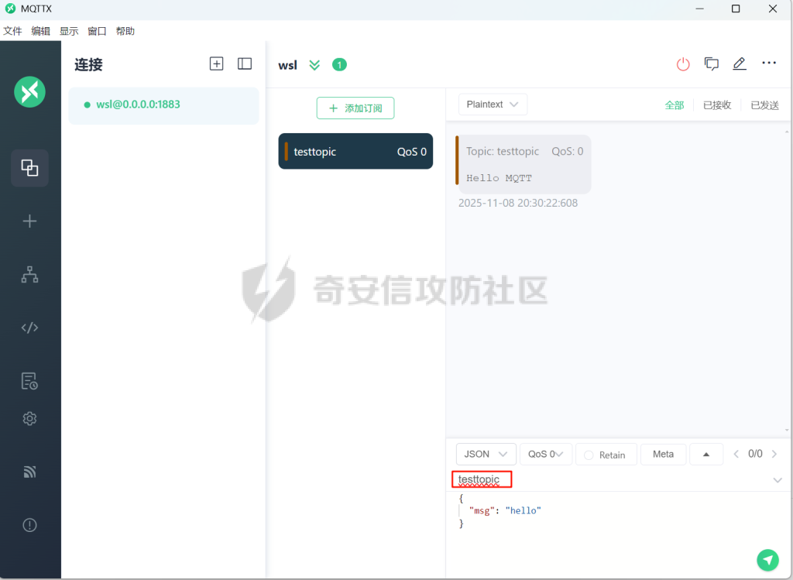Click the new connection plus icon in sidebar
The width and height of the screenshot is (793, 580).
(x=29, y=221)
